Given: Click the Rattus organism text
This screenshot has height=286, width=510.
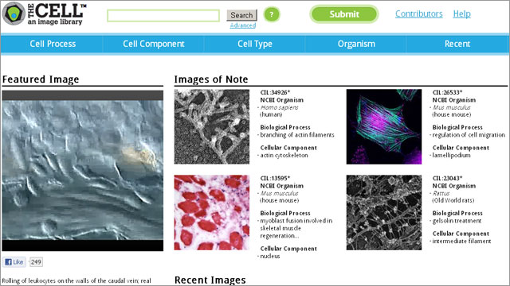Looking at the screenshot, I should point(441,193).
